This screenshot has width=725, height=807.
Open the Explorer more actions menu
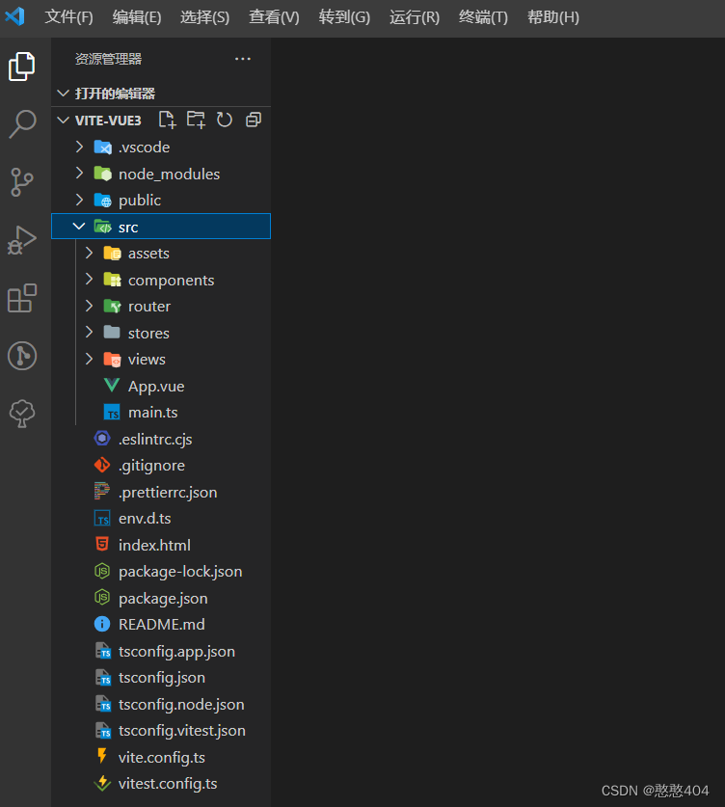(x=242, y=58)
